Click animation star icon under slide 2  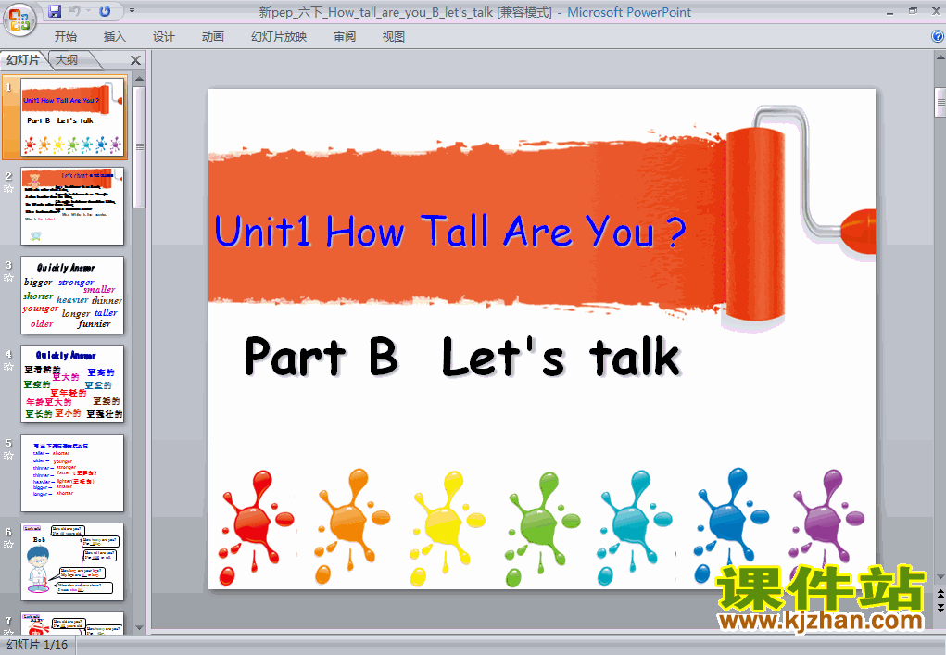[8, 189]
